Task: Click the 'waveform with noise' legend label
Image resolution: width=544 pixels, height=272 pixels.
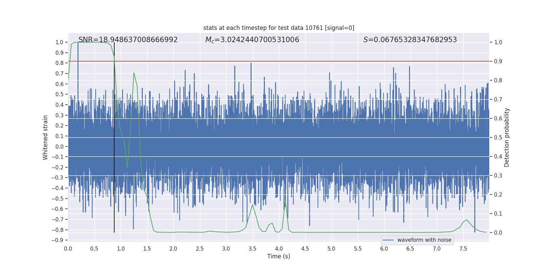Action: (424, 240)
